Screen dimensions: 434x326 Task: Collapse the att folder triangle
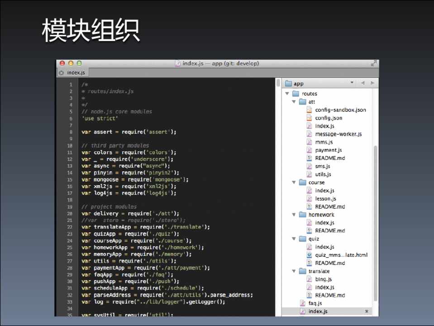(294, 102)
